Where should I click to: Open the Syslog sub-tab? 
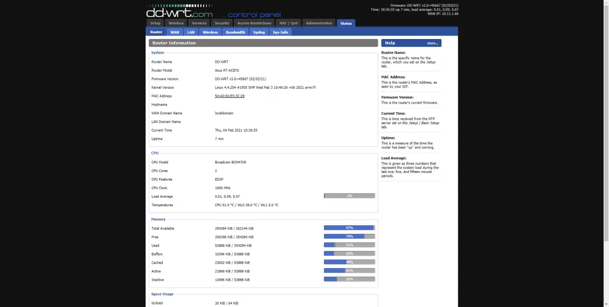259,32
